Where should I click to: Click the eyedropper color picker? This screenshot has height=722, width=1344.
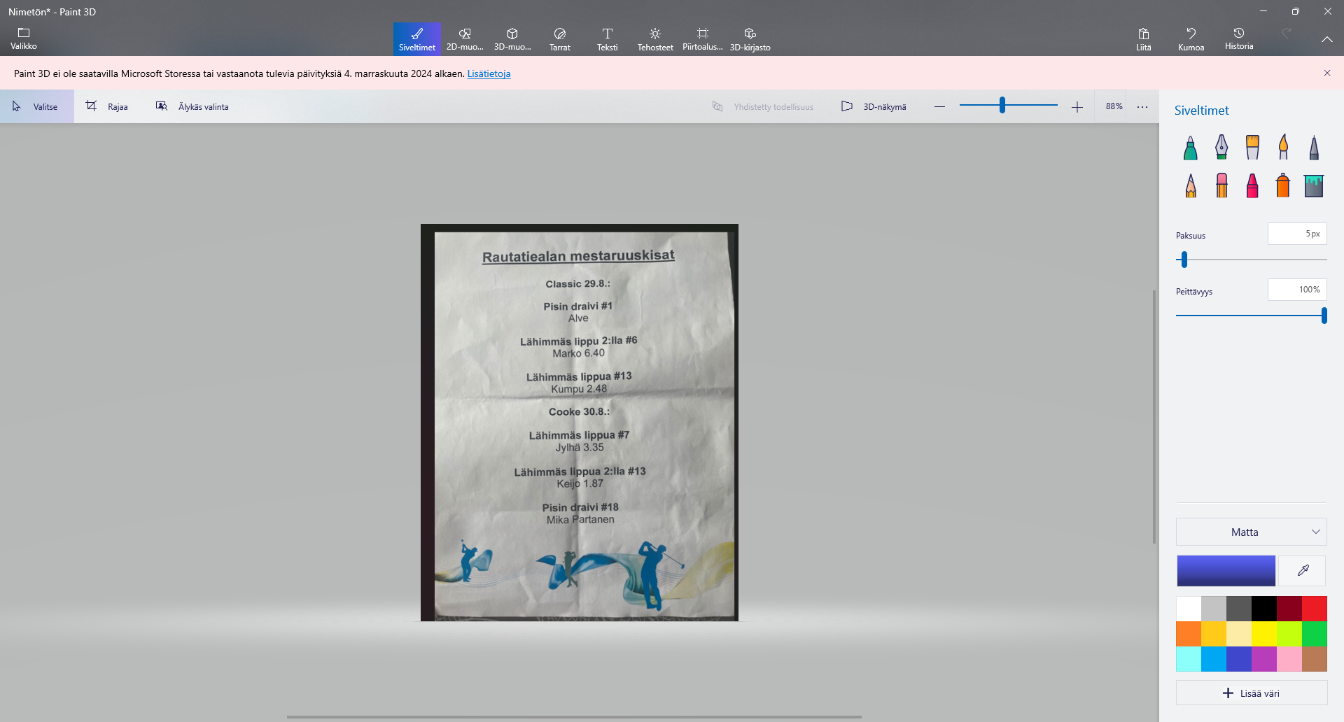coord(1303,571)
